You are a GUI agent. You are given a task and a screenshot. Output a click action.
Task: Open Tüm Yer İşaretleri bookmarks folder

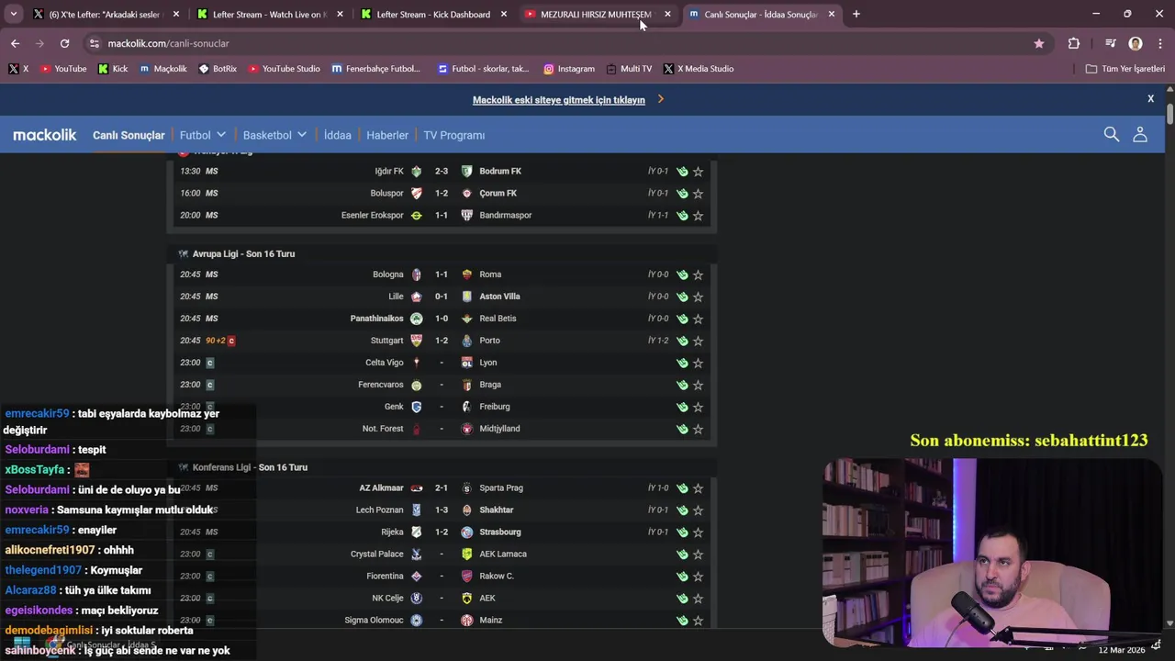(x=1125, y=69)
